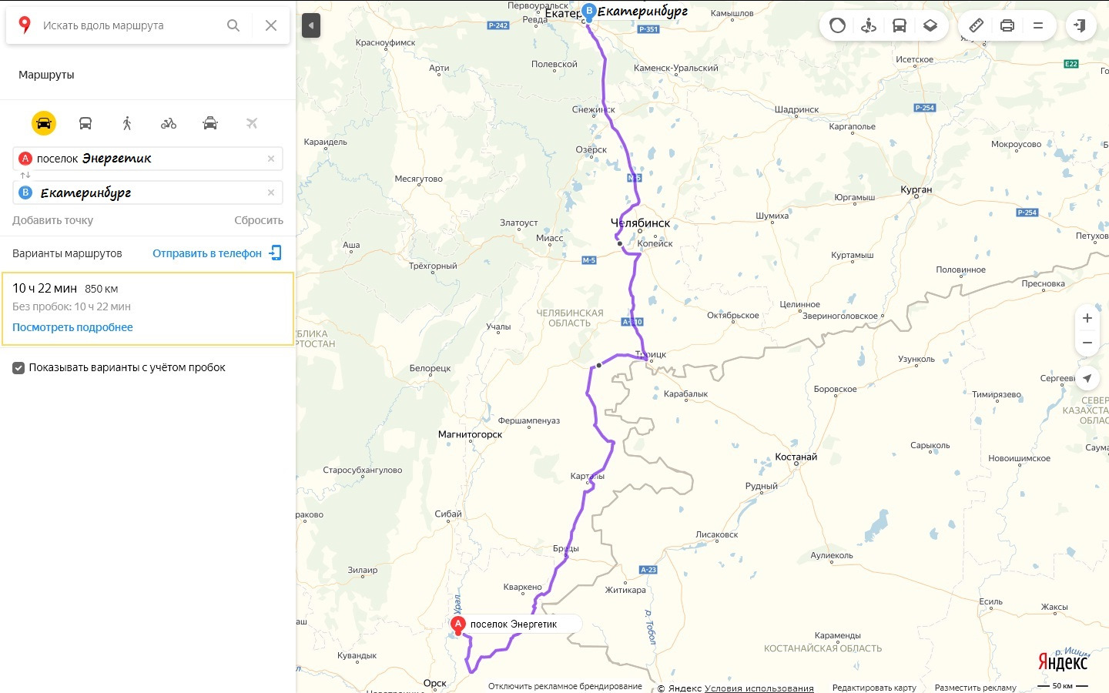Select the car route mode icon

tap(44, 123)
